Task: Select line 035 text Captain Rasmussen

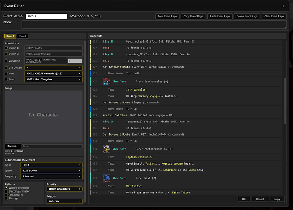Action: (186, 157)
